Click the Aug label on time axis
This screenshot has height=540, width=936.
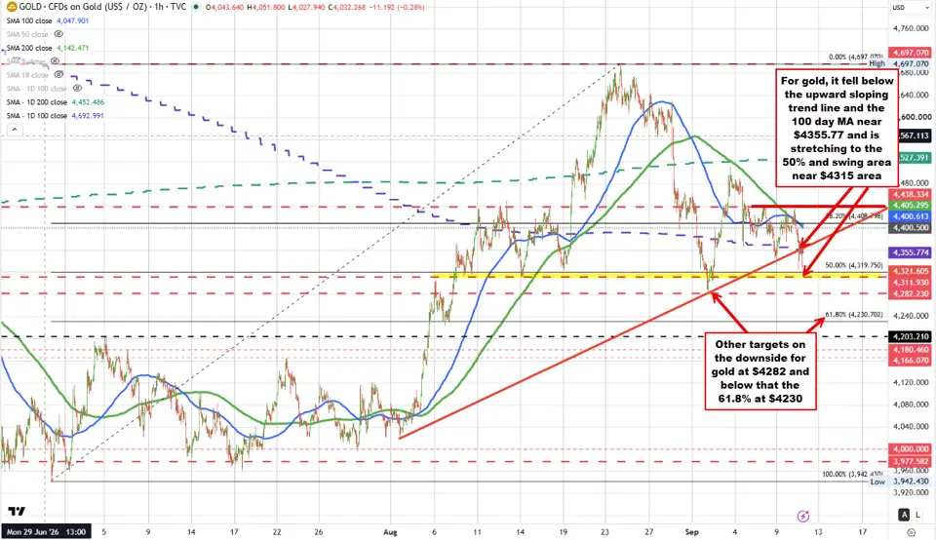click(x=390, y=532)
